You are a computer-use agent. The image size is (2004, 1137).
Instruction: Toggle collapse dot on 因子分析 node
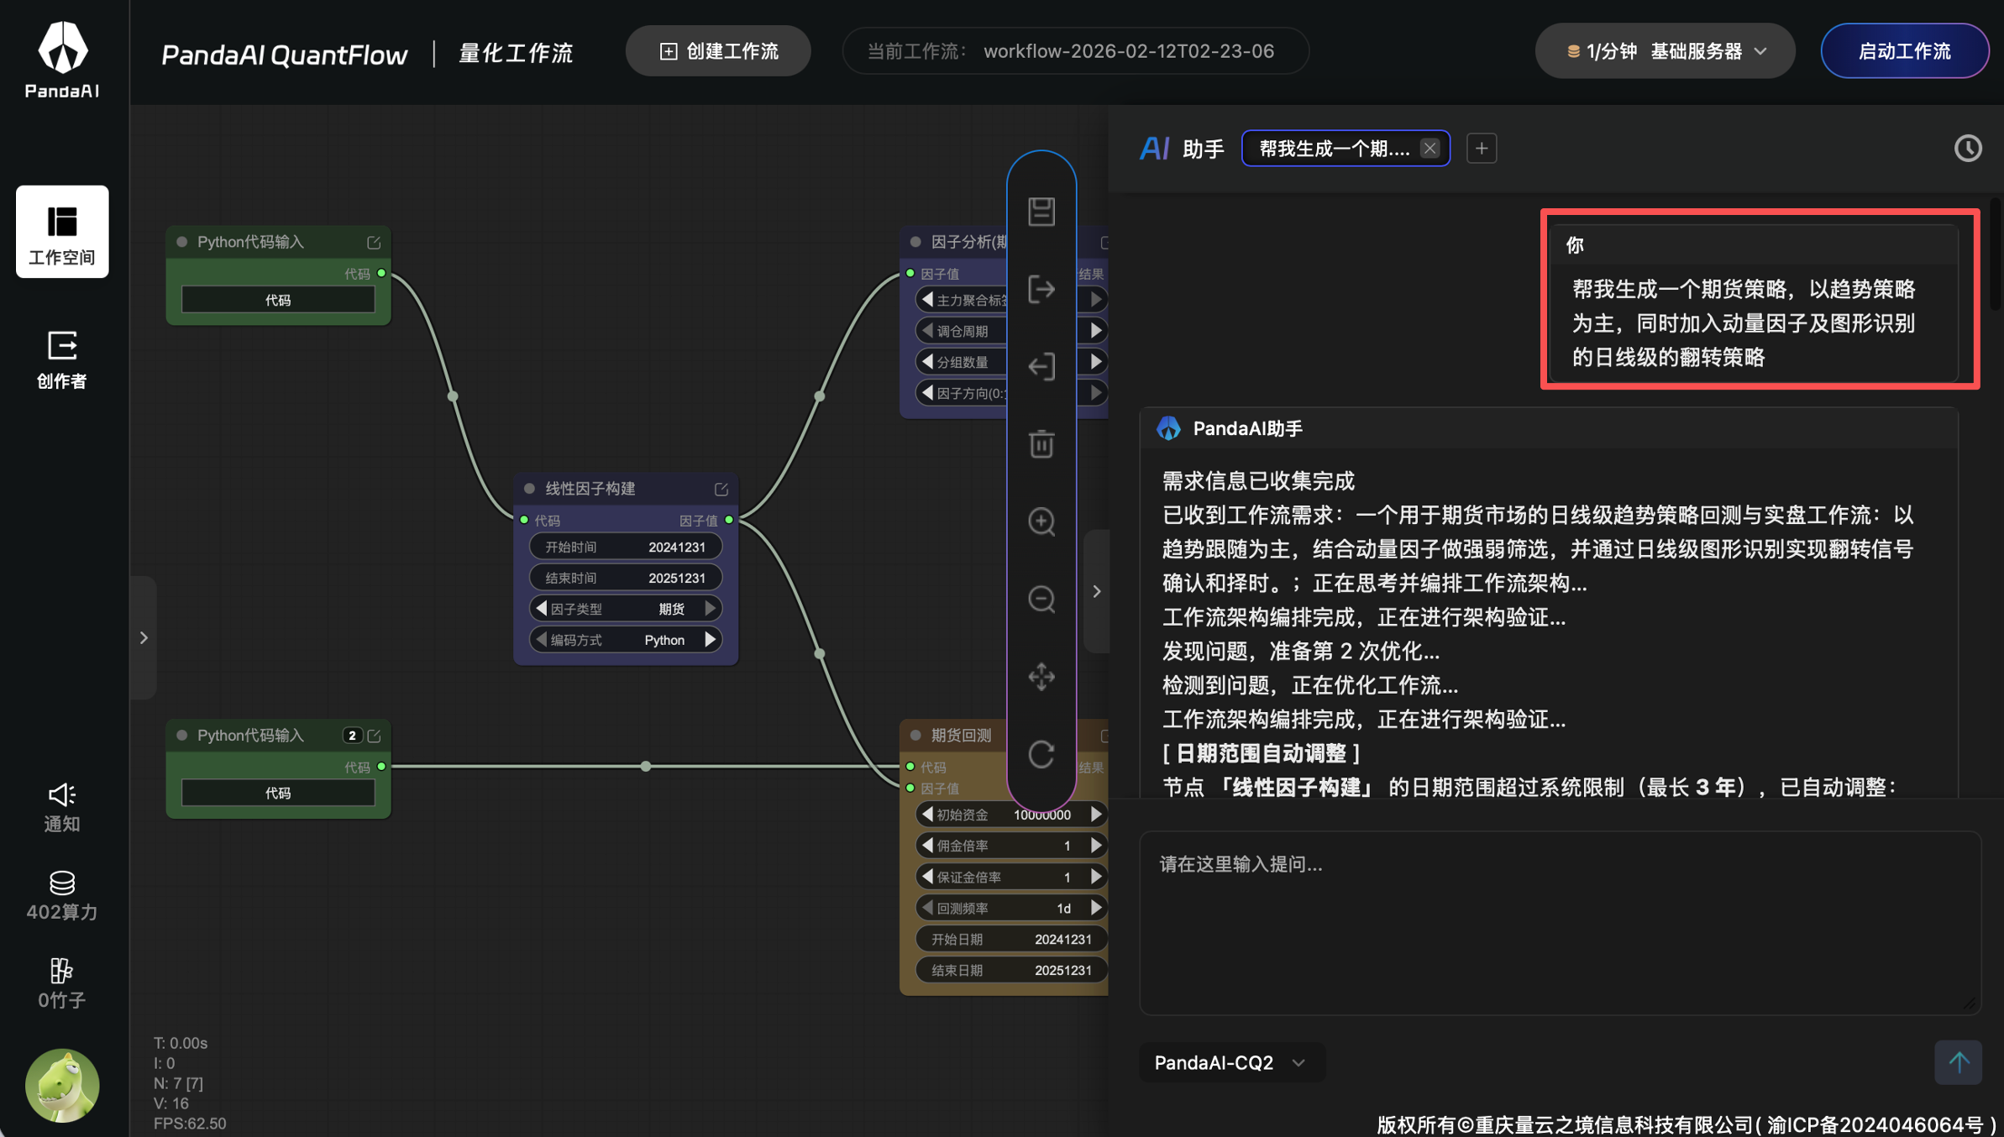coord(915,242)
